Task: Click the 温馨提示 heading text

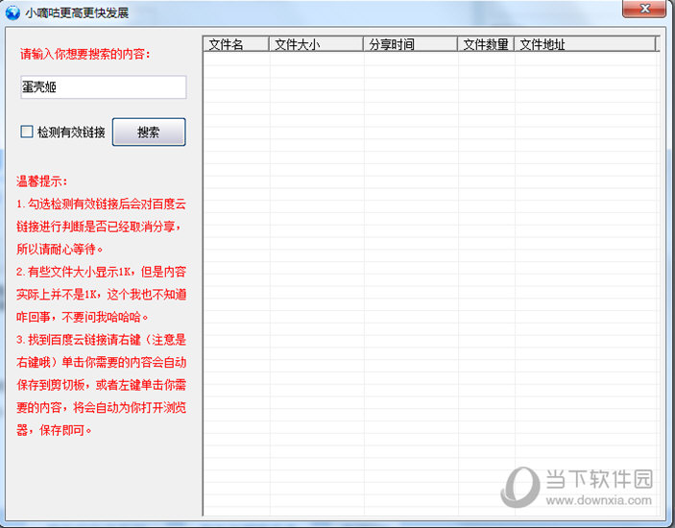Action: (41, 181)
